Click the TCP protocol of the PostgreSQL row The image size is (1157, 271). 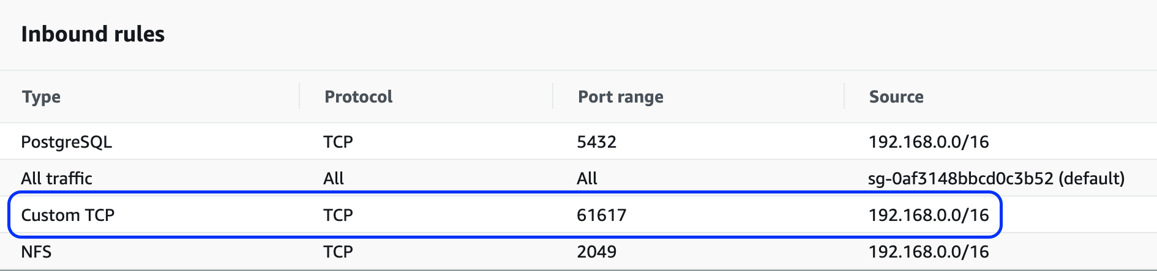coord(338,142)
